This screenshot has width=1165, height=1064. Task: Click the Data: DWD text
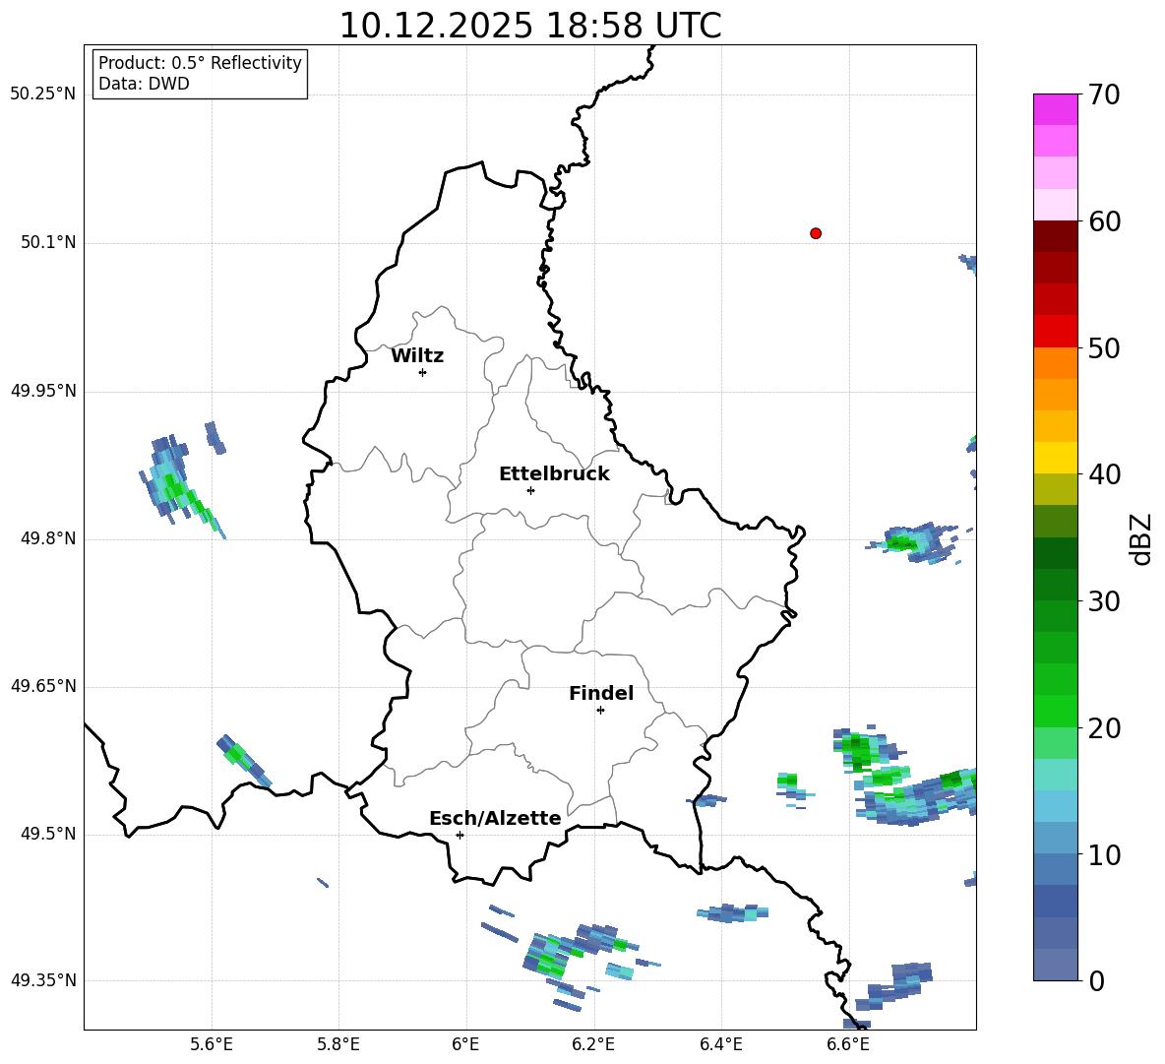144,84
